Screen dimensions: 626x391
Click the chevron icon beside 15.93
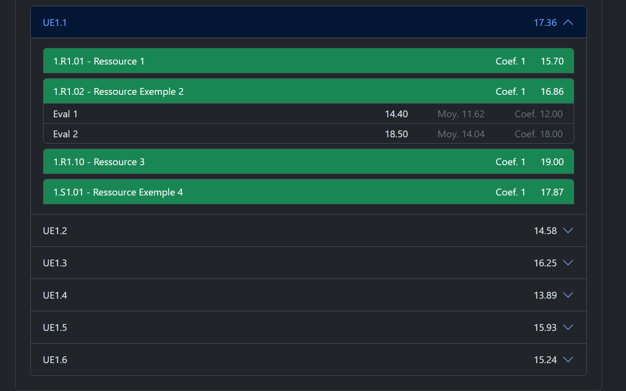tap(568, 327)
